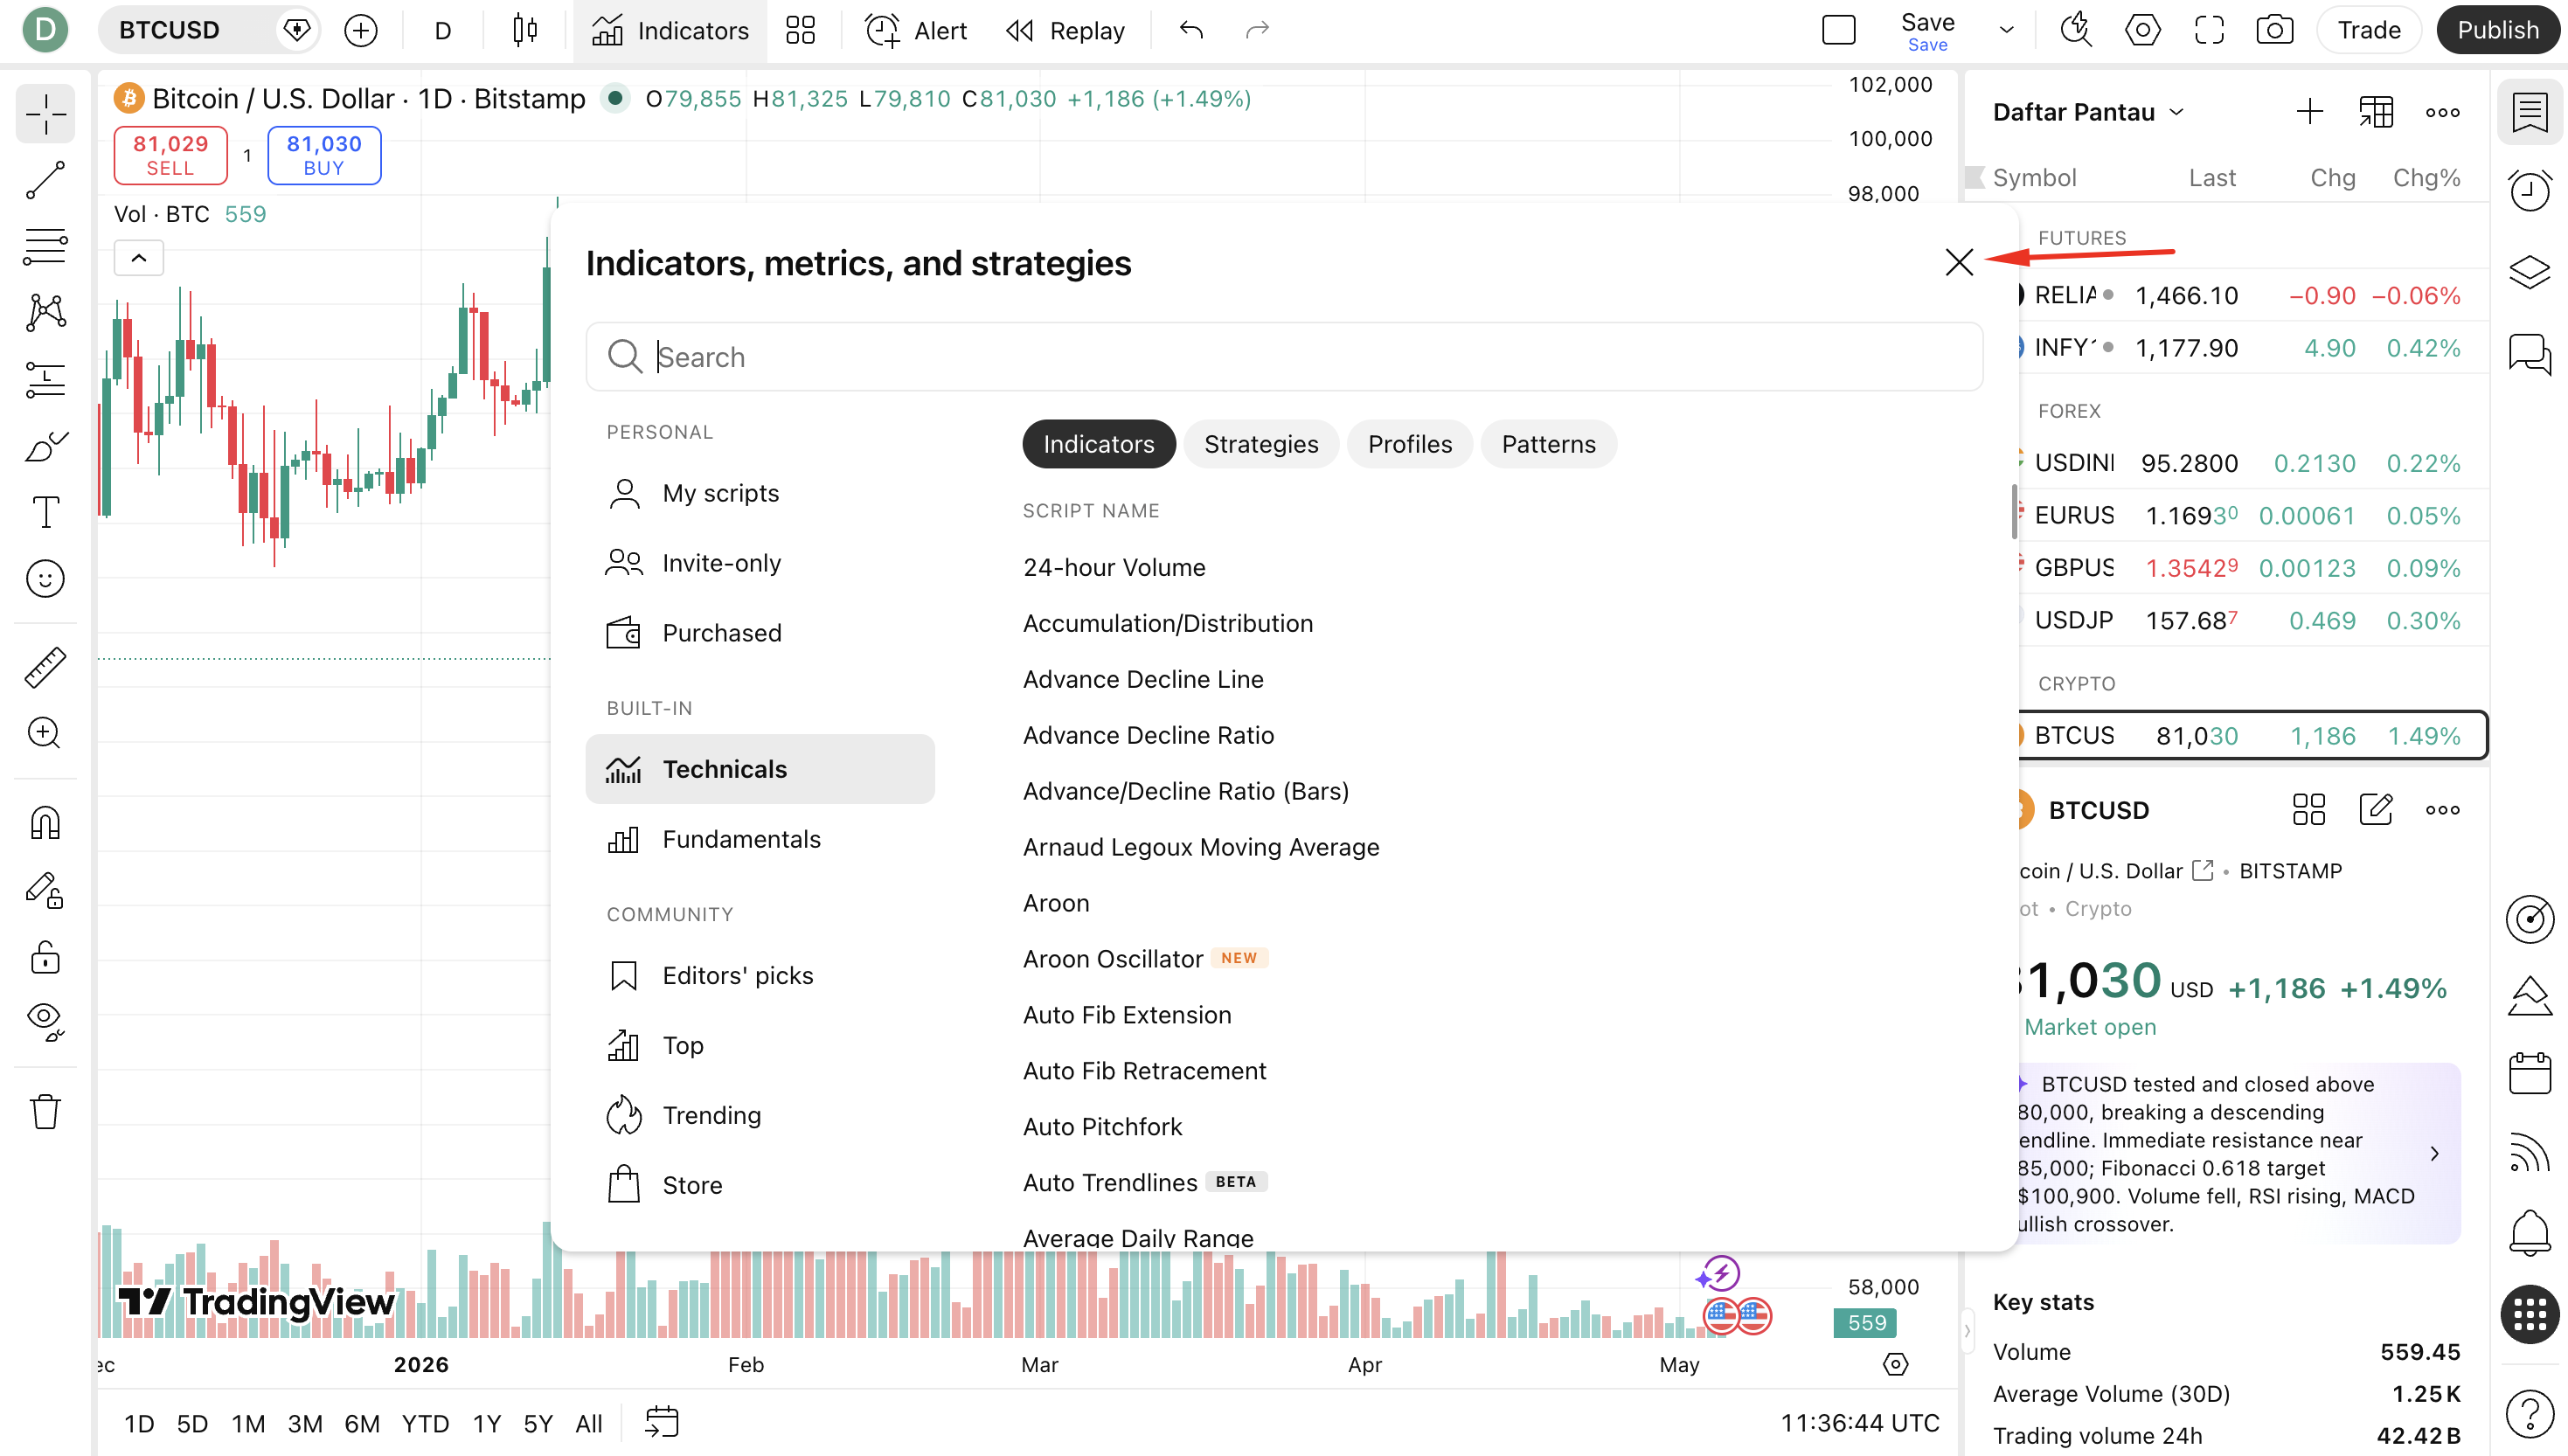Select the text annotation tool
This screenshot has width=2568, height=1456.
pos(45,512)
